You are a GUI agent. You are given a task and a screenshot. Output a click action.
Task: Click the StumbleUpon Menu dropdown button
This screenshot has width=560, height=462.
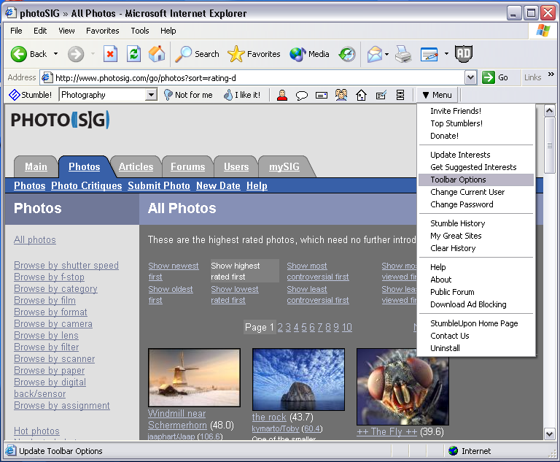pyautogui.click(x=437, y=95)
